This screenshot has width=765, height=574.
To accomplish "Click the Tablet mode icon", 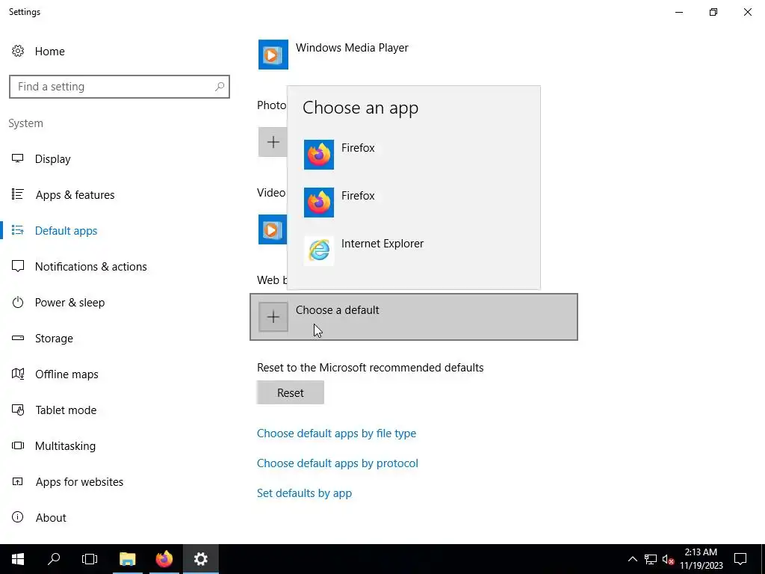I will point(18,410).
